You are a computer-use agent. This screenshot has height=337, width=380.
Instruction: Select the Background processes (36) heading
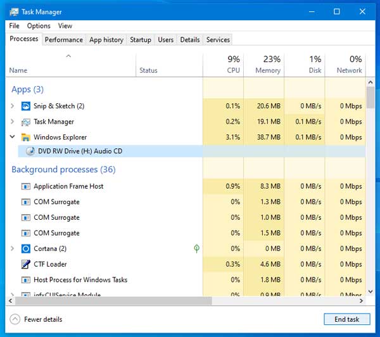63,170
